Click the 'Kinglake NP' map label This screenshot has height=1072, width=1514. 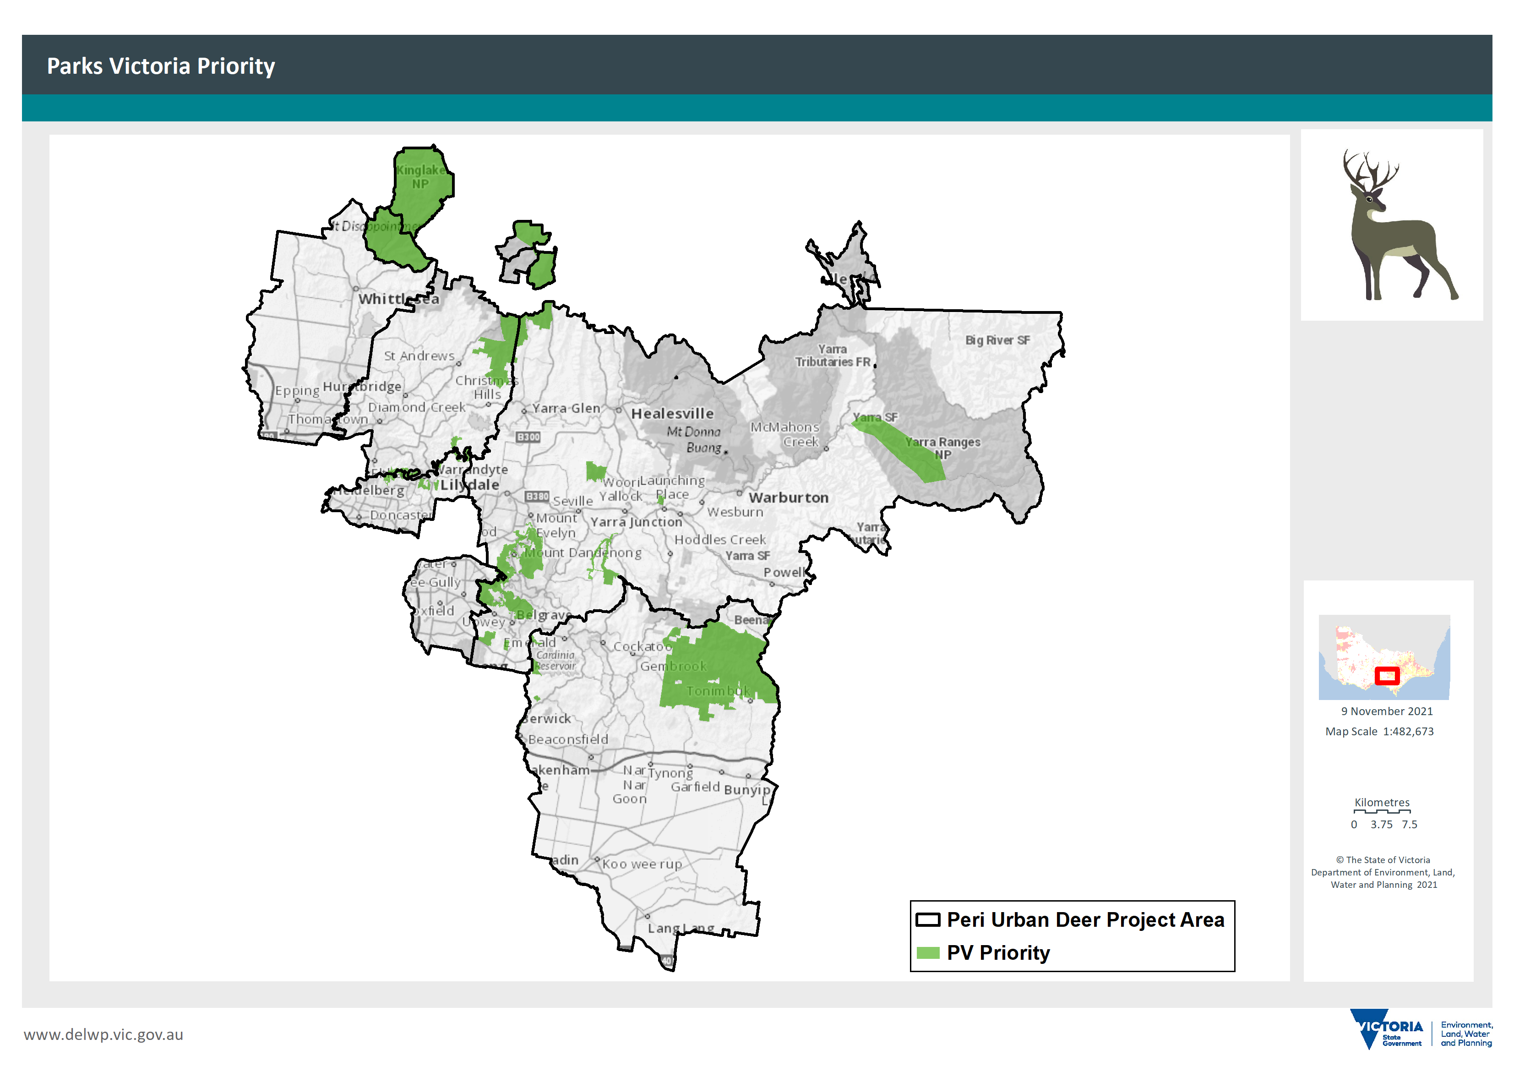(421, 177)
